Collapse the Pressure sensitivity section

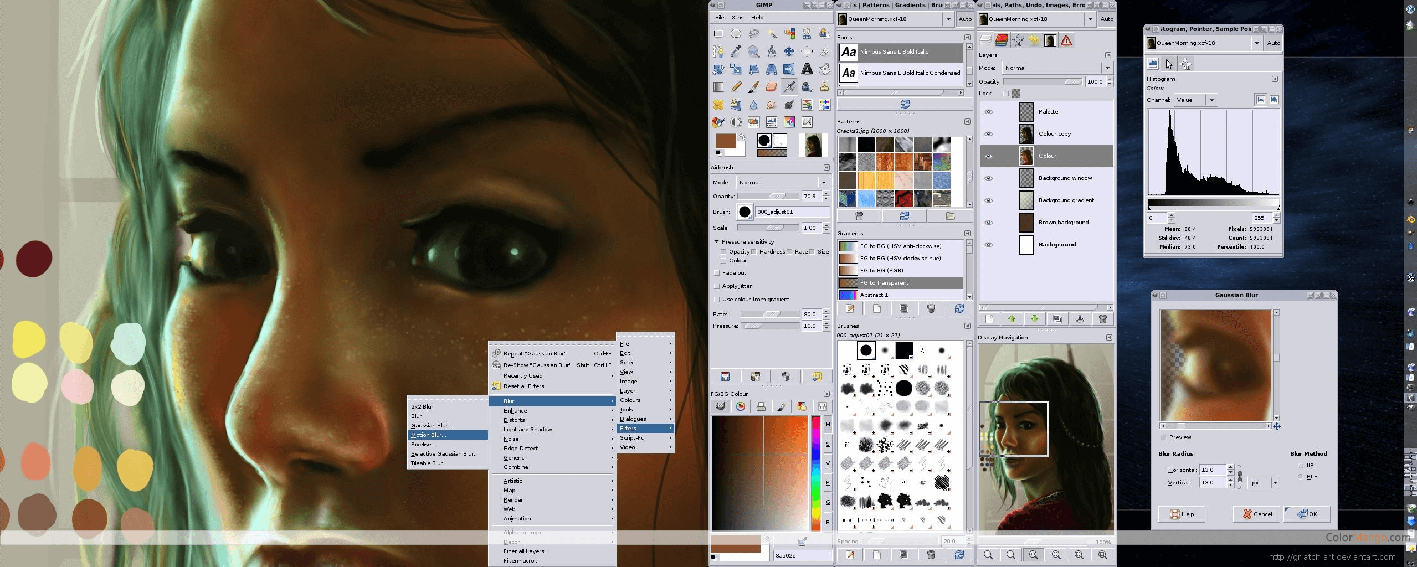[x=716, y=242]
